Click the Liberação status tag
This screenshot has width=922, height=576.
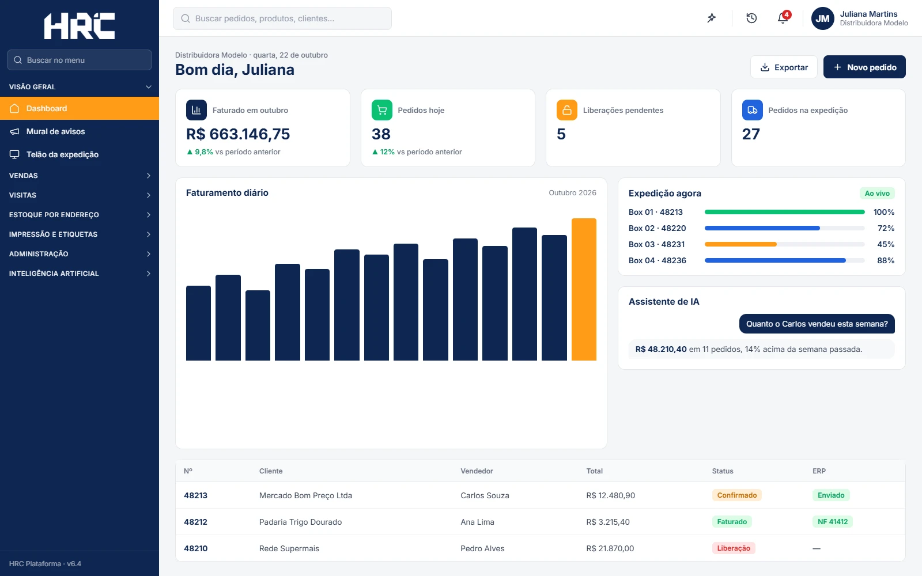coord(734,548)
